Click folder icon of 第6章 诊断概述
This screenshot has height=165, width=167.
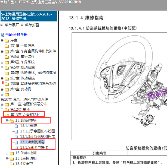[7, 73]
